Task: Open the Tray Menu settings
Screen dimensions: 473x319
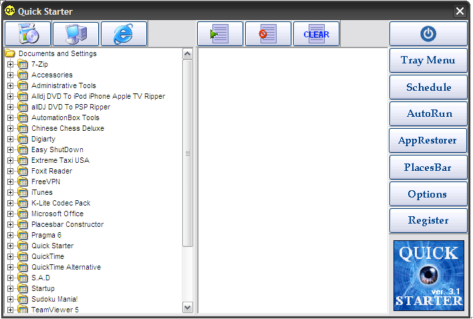Action: [x=428, y=60]
